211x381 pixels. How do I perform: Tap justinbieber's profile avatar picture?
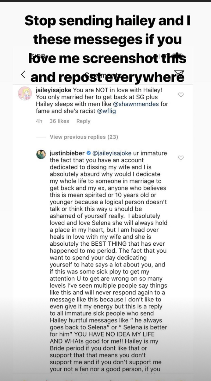click(x=41, y=154)
